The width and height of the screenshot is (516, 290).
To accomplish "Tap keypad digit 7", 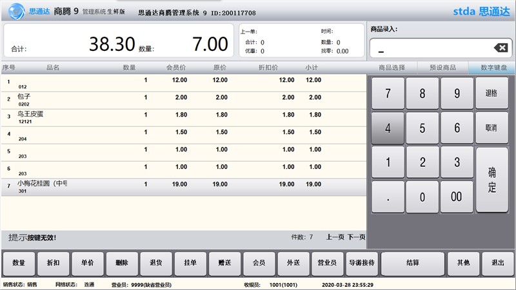I will (388, 93).
